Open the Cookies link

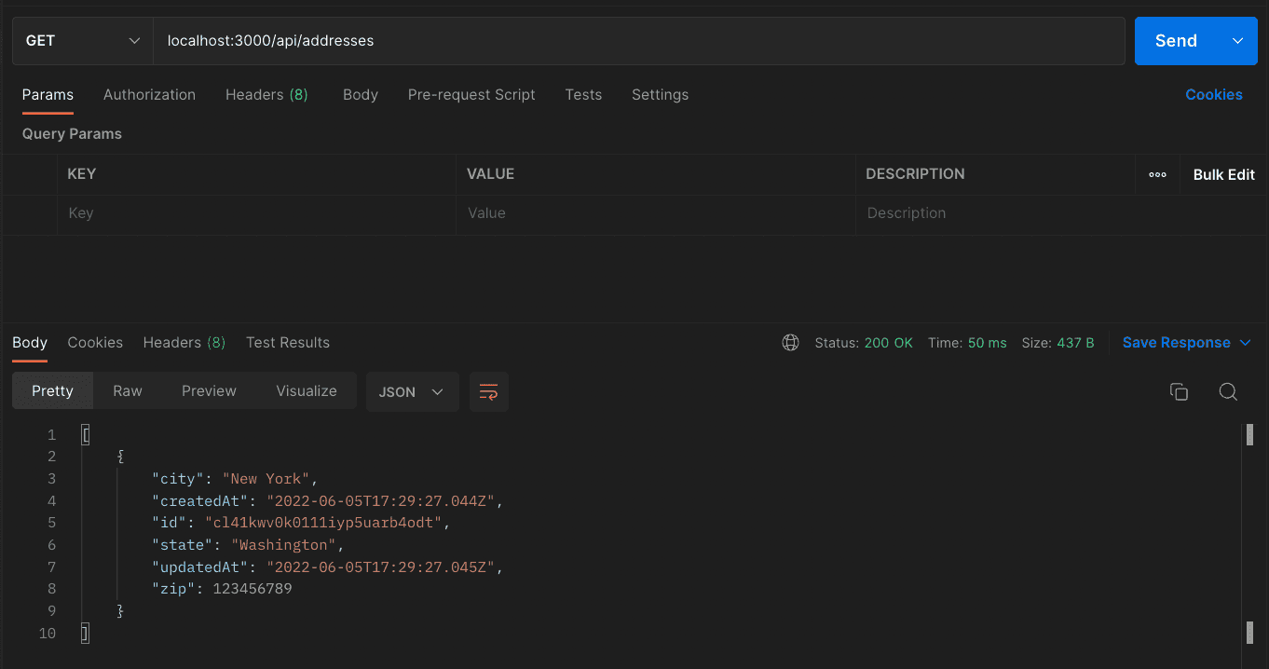coord(1214,94)
